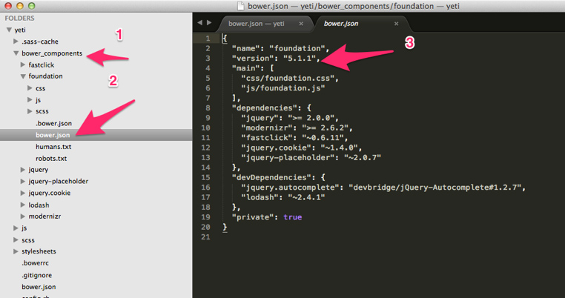This screenshot has height=298, width=565.
Task: Click the "~2.4.1" lodash version
Action: [307, 197]
